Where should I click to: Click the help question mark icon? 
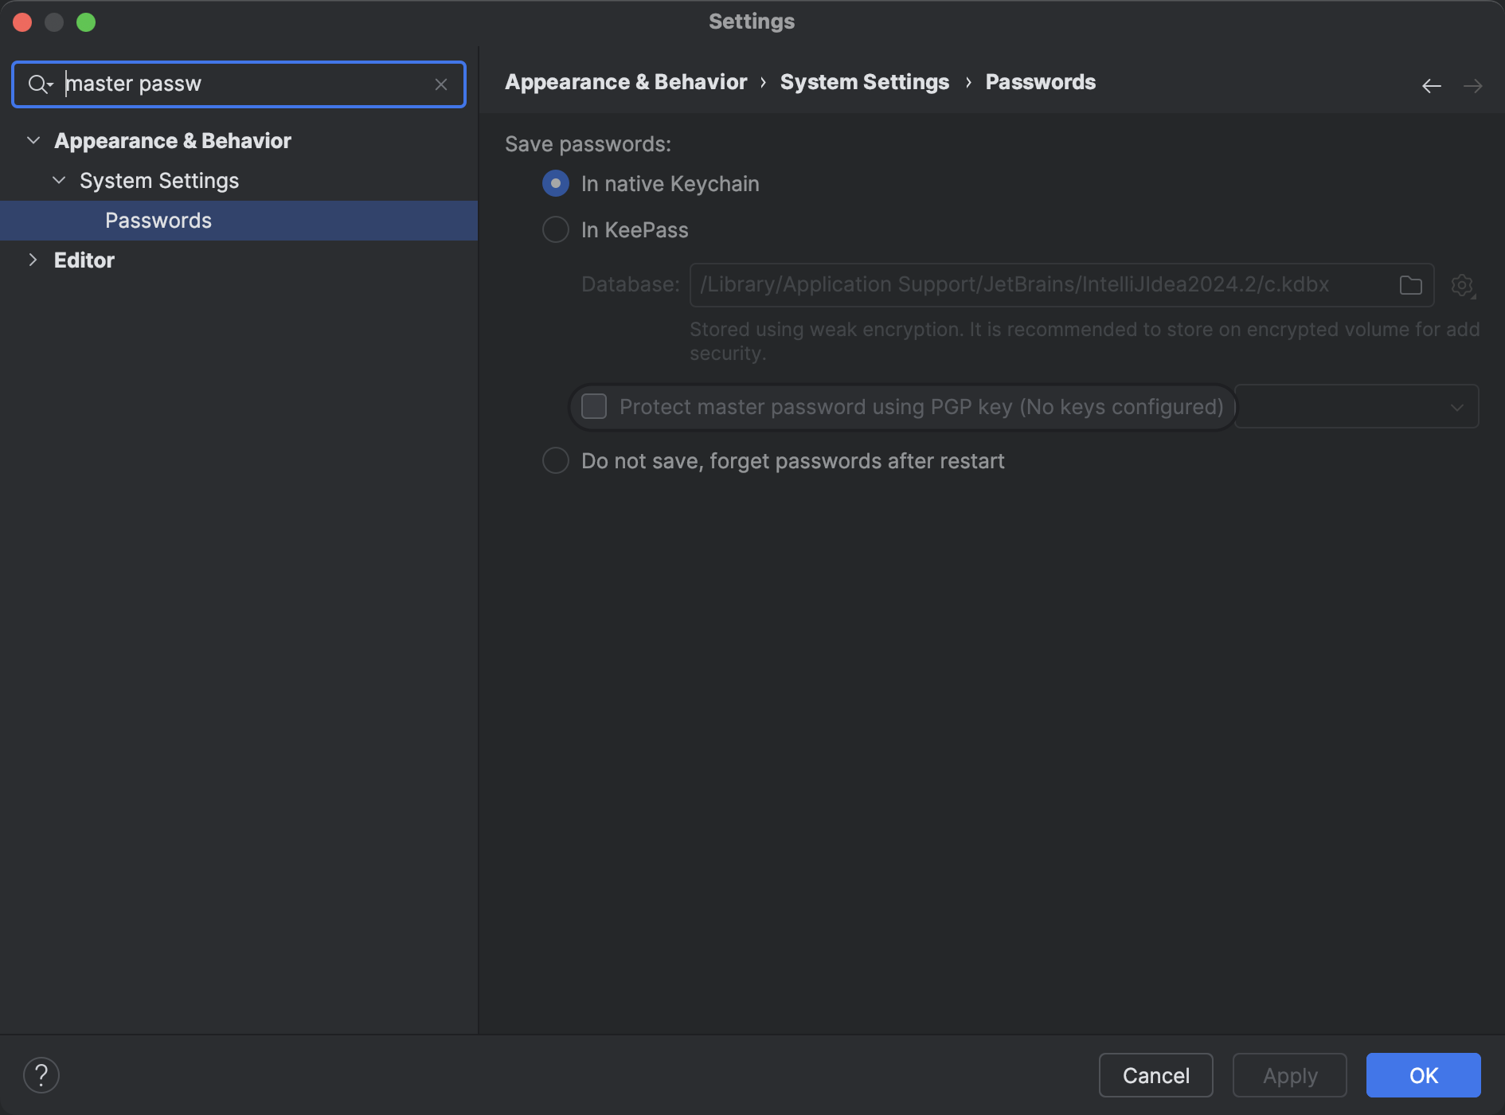pyautogui.click(x=42, y=1074)
